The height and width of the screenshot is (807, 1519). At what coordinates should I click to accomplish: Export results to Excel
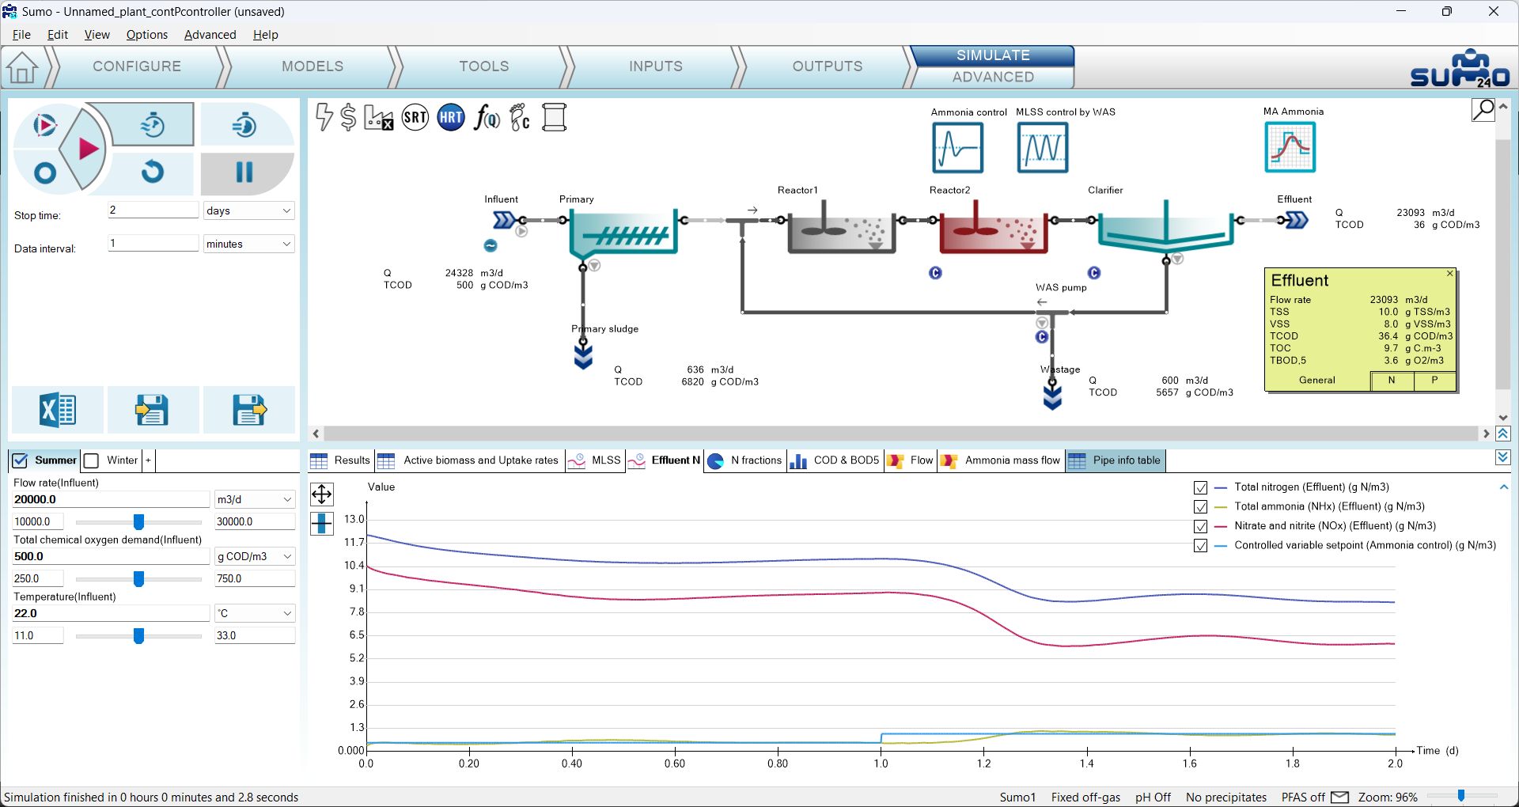pos(58,410)
